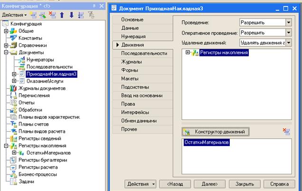Switch to the Макеты tab
This screenshot has height=191, width=302.
pos(143,79)
